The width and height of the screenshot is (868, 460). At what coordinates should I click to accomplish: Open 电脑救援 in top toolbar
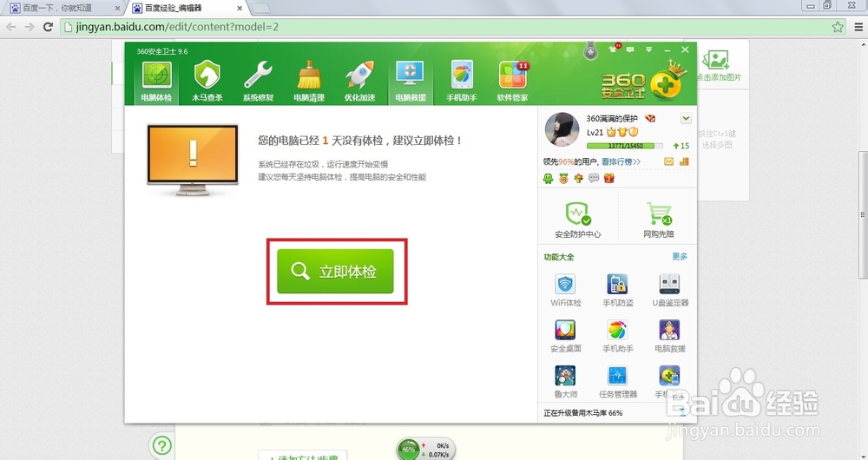[411, 82]
